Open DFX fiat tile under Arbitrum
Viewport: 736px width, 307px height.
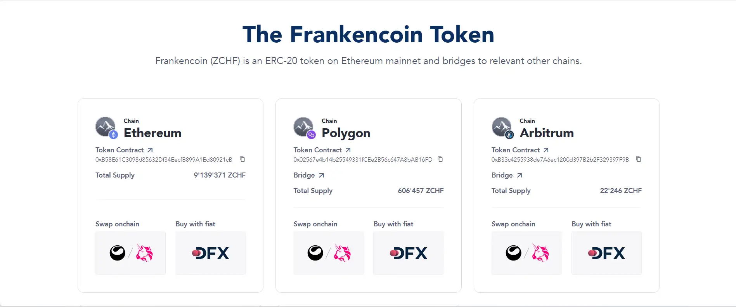(x=606, y=253)
